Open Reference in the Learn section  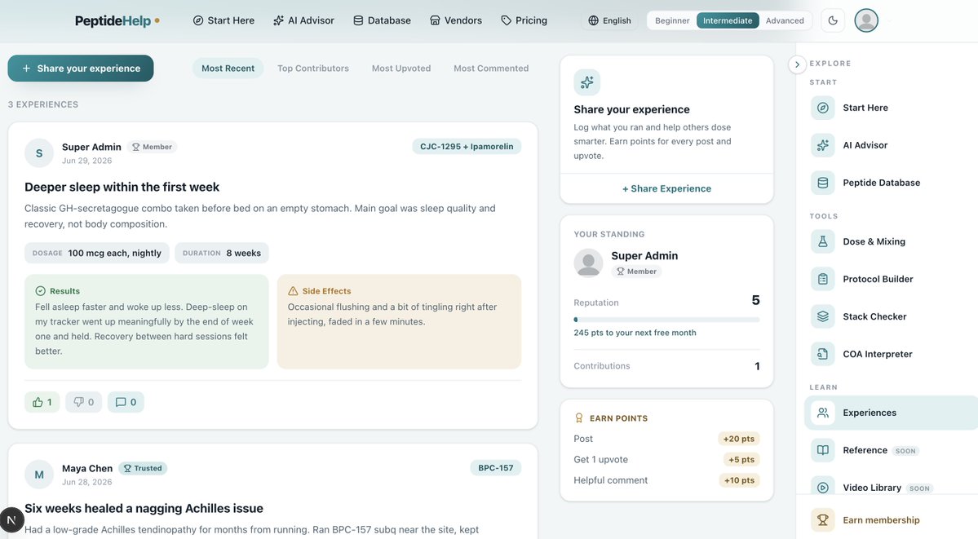pyautogui.click(x=891, y=450)
